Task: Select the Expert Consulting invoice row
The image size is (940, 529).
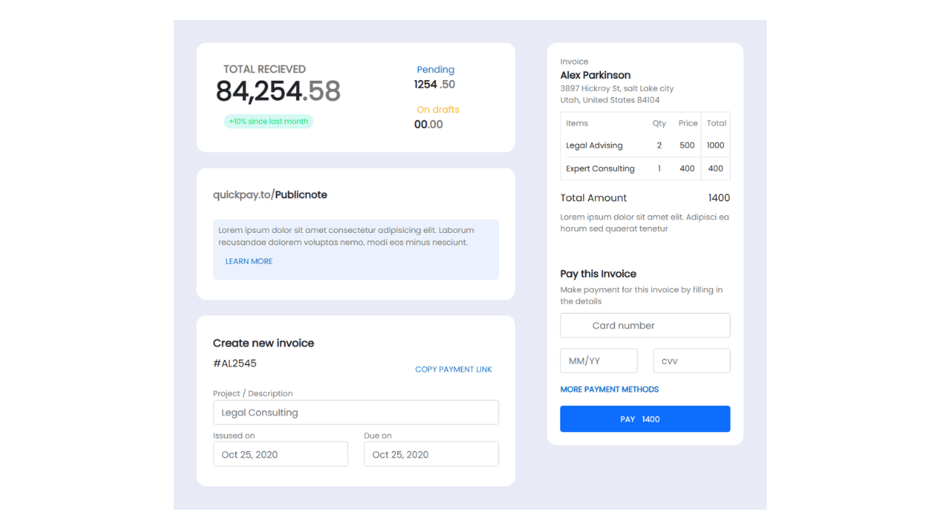Action: pos(645,168)
